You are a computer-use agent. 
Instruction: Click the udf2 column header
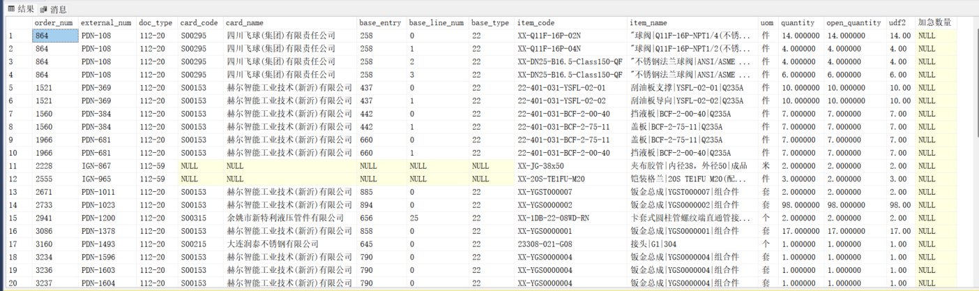(901, 22)
